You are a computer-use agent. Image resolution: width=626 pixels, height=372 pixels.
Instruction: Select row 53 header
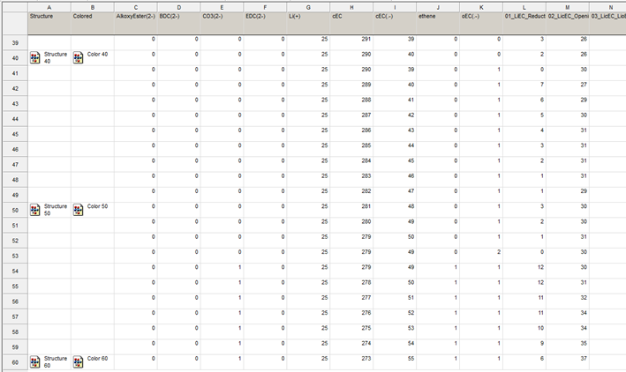[x=15, y=256]
